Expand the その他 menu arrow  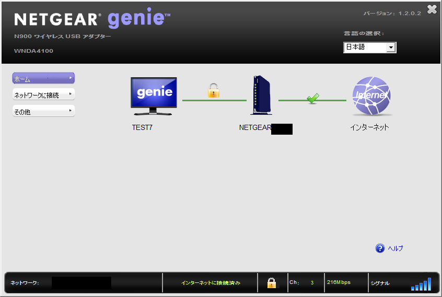click(71, 111)
